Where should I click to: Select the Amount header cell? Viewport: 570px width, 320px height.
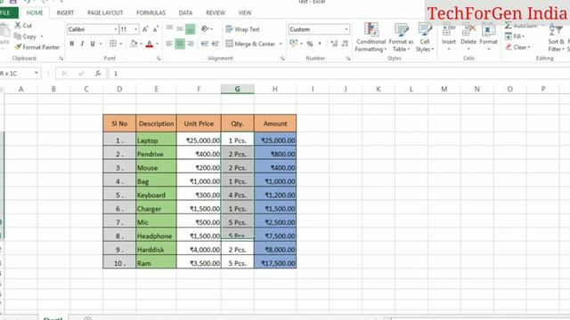tap(275, 124)
